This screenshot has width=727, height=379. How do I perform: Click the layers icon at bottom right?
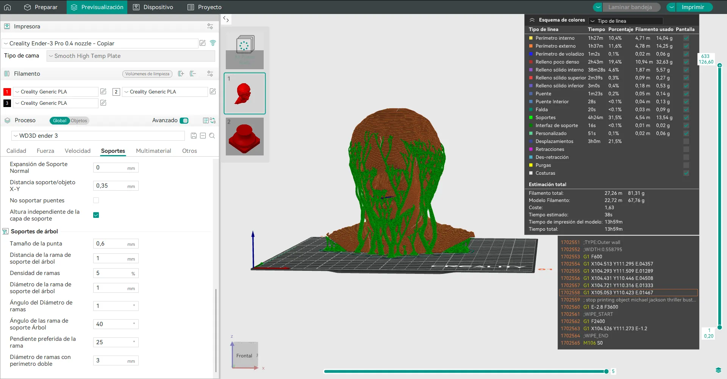click(718, 370)
